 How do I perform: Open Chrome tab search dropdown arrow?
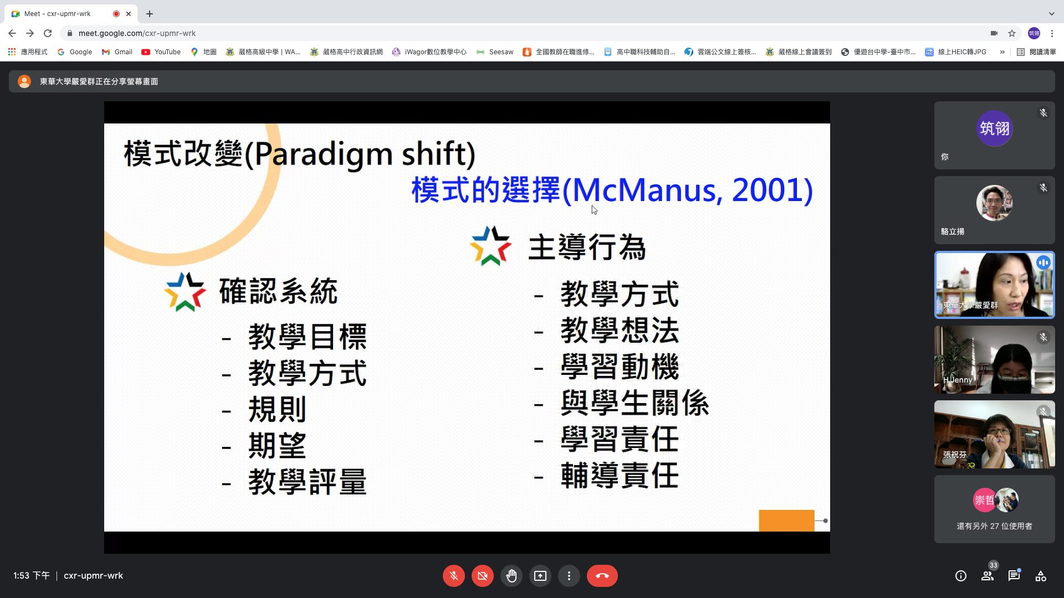1051,13
